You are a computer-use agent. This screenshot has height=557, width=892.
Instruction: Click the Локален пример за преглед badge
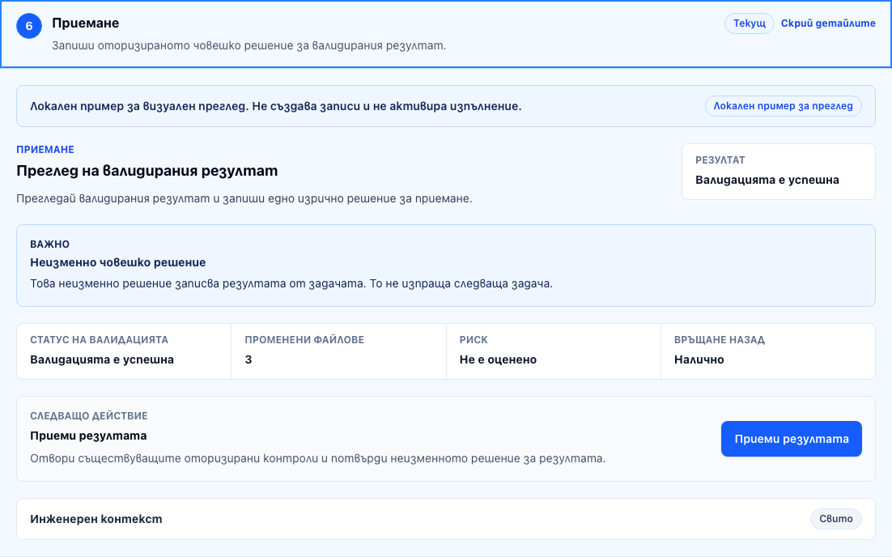[x=783, y=106]
